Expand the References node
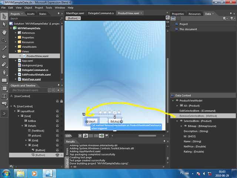This screenshot has width=237, height=178. click(16, 33)
